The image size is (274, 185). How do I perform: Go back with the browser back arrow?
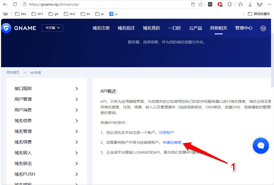5,4
